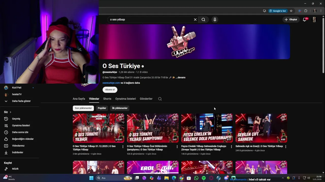The image size is (325, 182).
Task: Open the browser extensions puzzle icon
Action: coord(306,11)
